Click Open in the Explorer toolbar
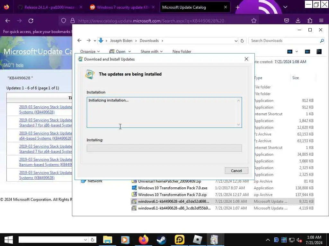This screenshot has height=246, width=329. click(118, 52)
